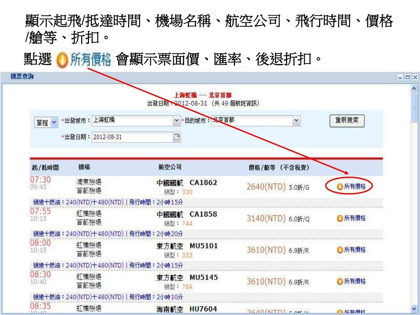
Task: Select flight number HU7604
Action: pos(203,309)
